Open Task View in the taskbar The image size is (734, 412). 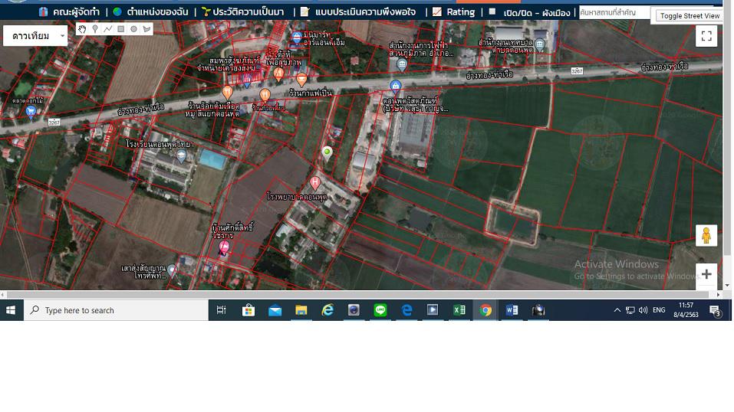[x=222, y=310]
